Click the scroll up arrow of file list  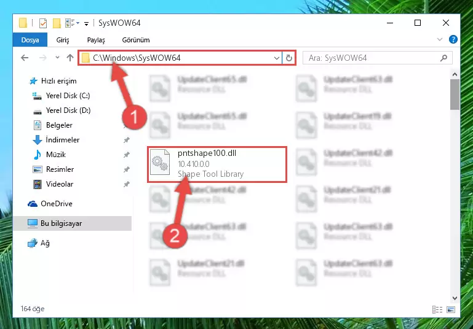pos(455,74)
